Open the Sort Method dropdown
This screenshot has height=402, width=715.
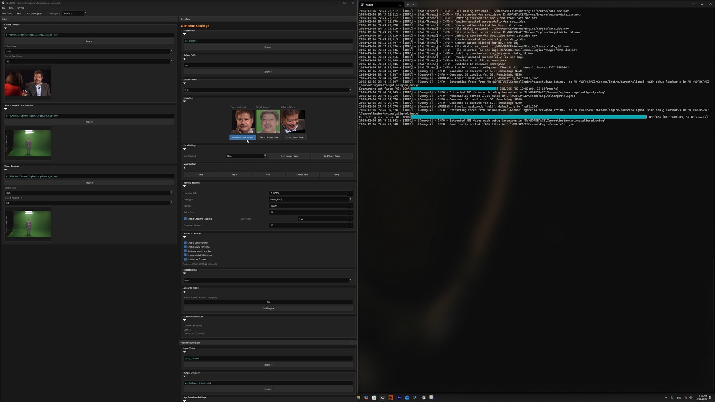(x=246, y=156)
